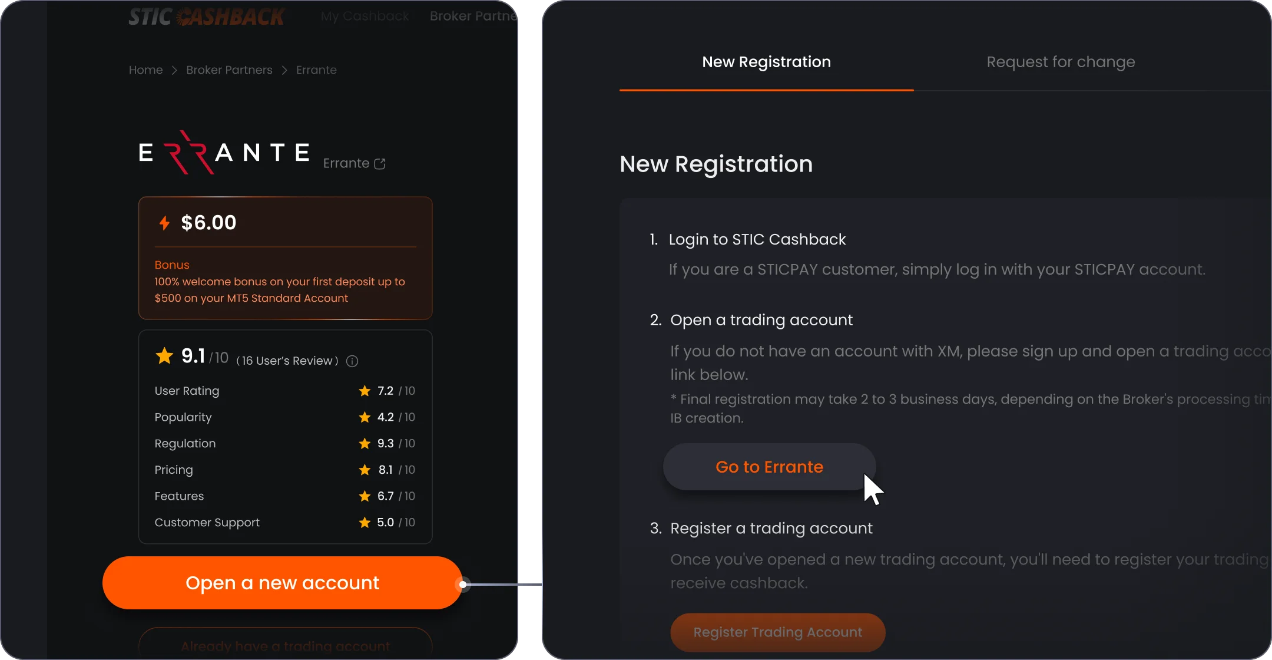The image size is (1272, 660).
Task: Click the large star beside the 9.1 rating
Action: (164, 355)
